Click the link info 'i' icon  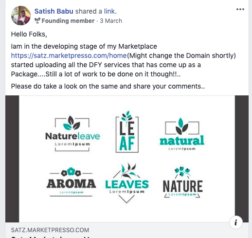click(236, 222)
